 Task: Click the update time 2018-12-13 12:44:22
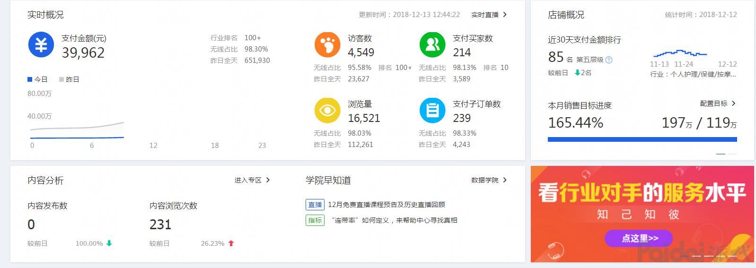[409, 15]
